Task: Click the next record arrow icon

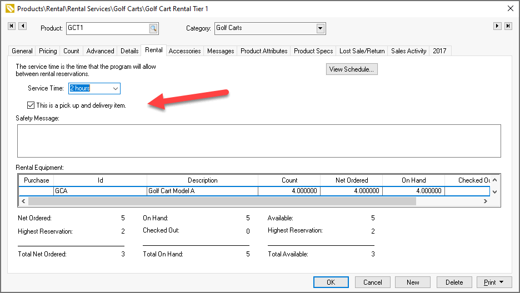Action: [497, 26]
